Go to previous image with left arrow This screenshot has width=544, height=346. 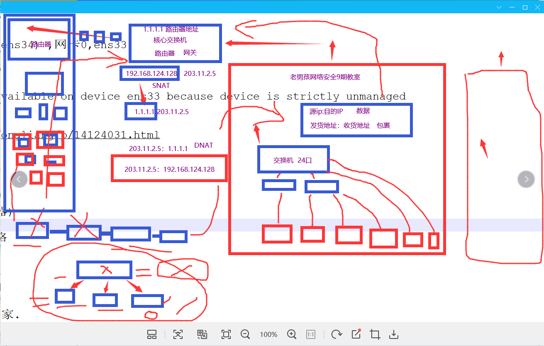click(19, 179)
